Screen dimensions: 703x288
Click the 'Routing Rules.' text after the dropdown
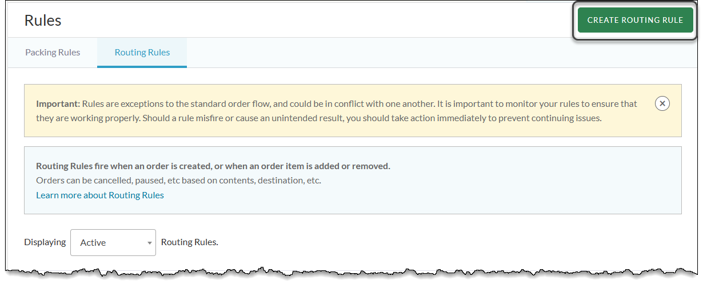190,242
